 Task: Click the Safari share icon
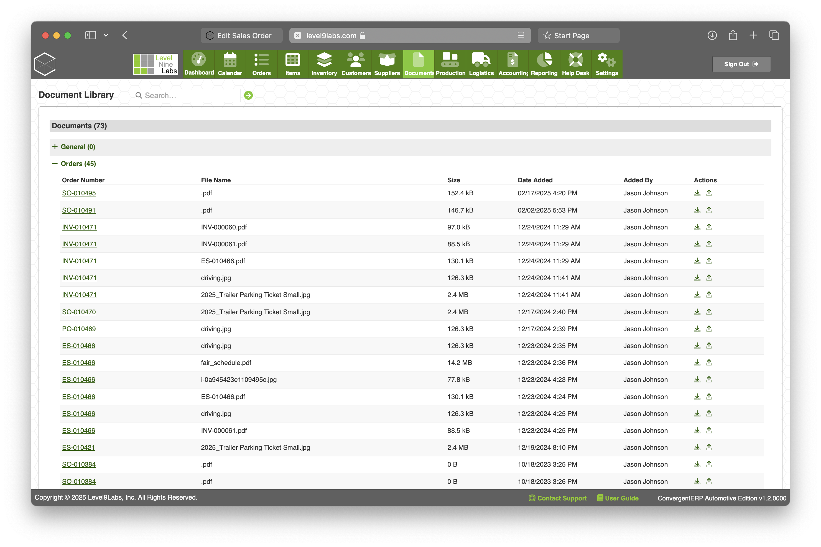pyautogui.click(x=733, y=35)
